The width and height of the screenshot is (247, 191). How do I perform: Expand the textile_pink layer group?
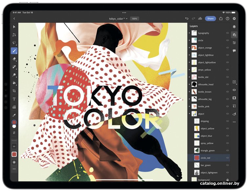click(190, 106)
